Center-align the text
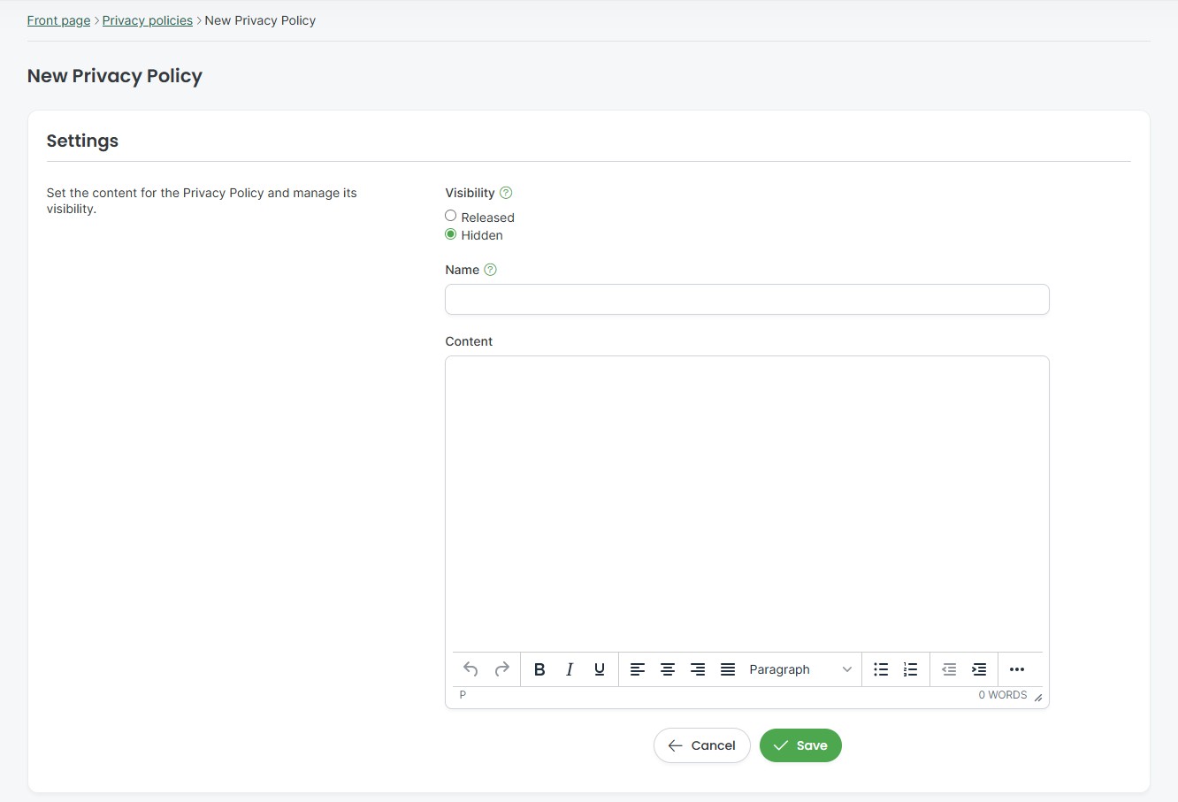The height and width of the screenshot is (802, 1178). (668, 669)
